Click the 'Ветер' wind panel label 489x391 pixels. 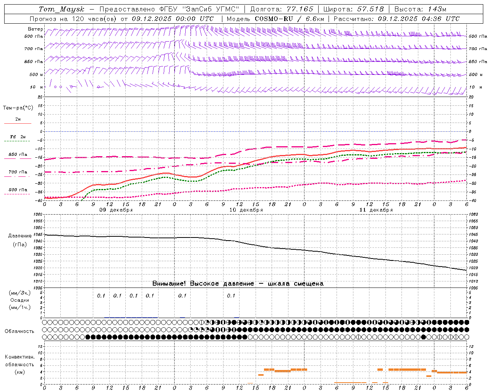click(35, 29)
